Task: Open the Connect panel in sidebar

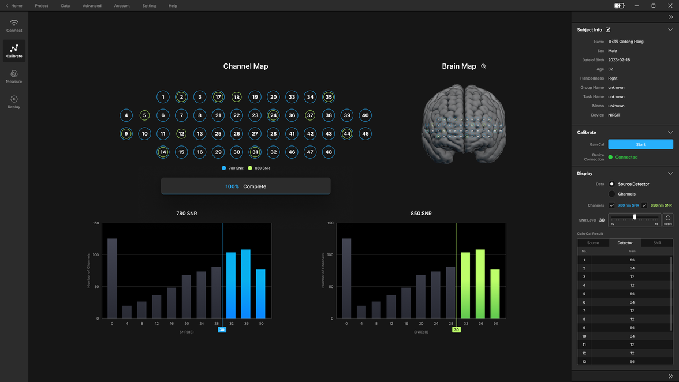Action: click(14, 25)
